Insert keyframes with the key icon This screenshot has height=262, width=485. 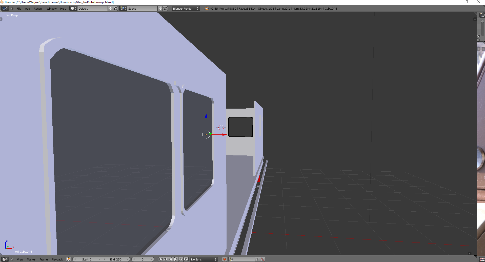coord(257,259)
